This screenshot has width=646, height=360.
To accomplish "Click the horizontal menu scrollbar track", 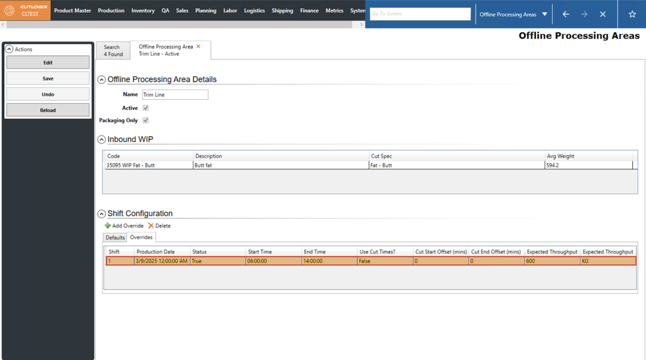I will coord(178,25).
